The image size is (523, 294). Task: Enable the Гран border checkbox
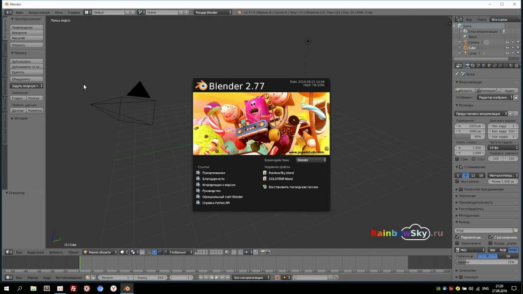tap(457, 159)
